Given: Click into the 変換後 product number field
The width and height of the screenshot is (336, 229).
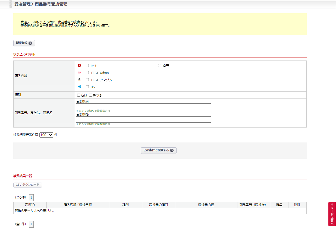Looking at the screenshot, I should [x=143, y=119].
